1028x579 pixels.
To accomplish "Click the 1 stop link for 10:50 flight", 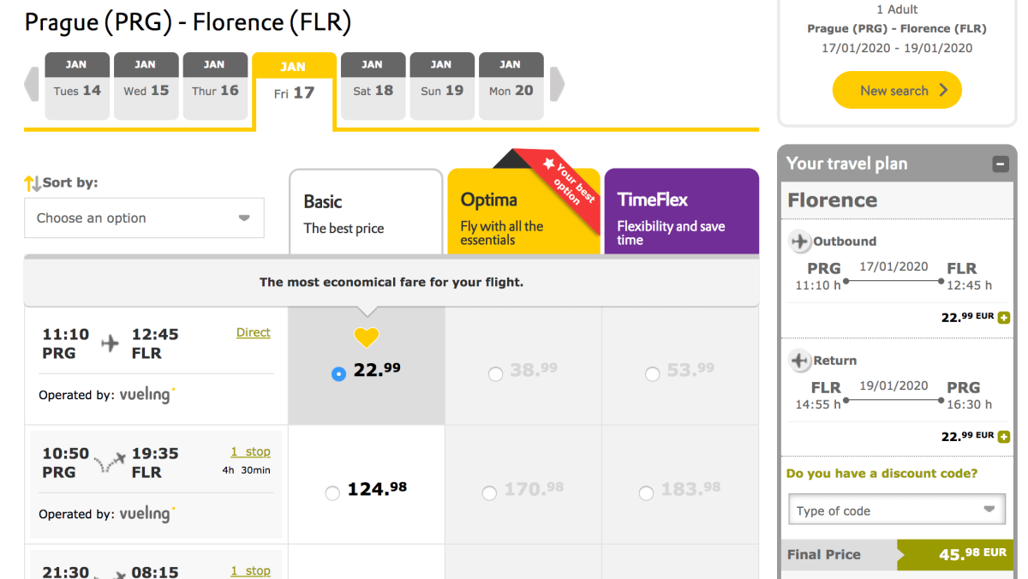I will (250, 451).
